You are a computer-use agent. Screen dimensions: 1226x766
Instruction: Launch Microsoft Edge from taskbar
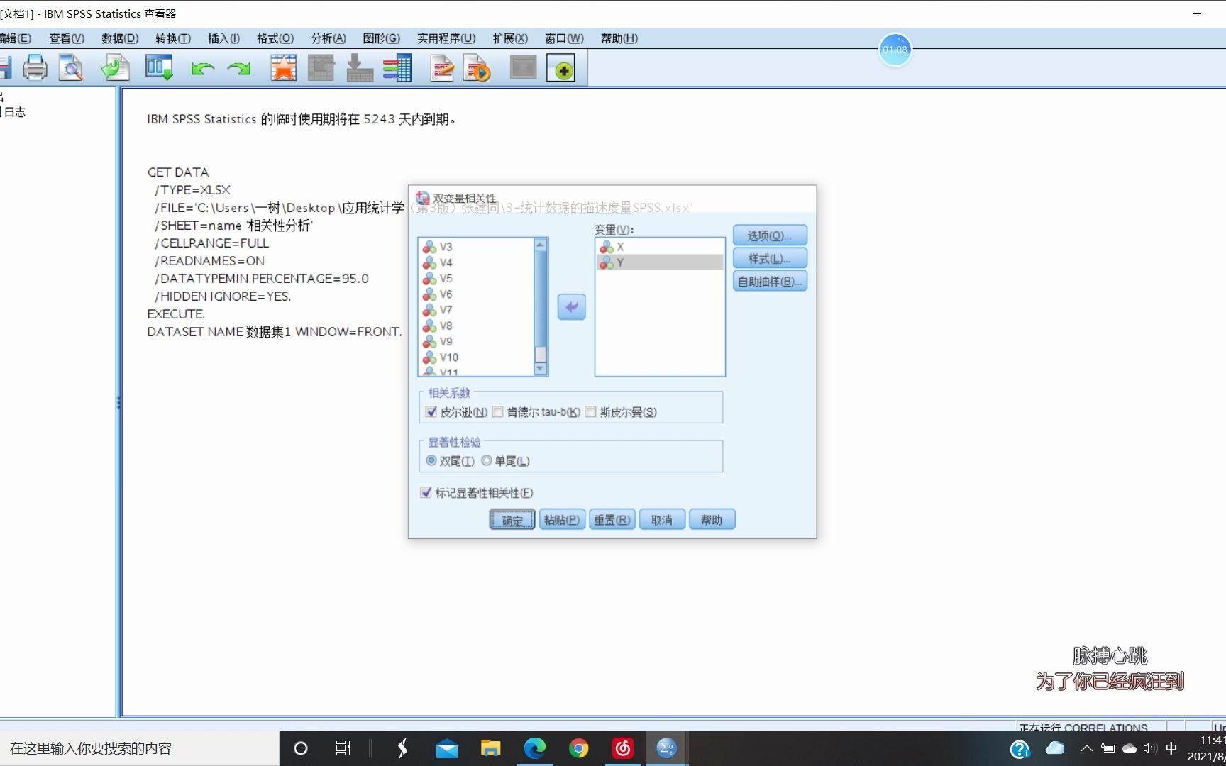(x=534, y=748)
